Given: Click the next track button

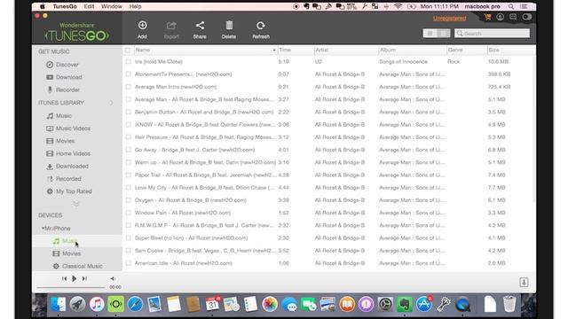Looking at the screenshot, I should (84, 278).
